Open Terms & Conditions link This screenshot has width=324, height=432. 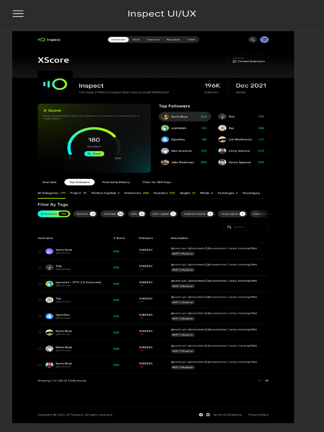(x=227, y=415)
